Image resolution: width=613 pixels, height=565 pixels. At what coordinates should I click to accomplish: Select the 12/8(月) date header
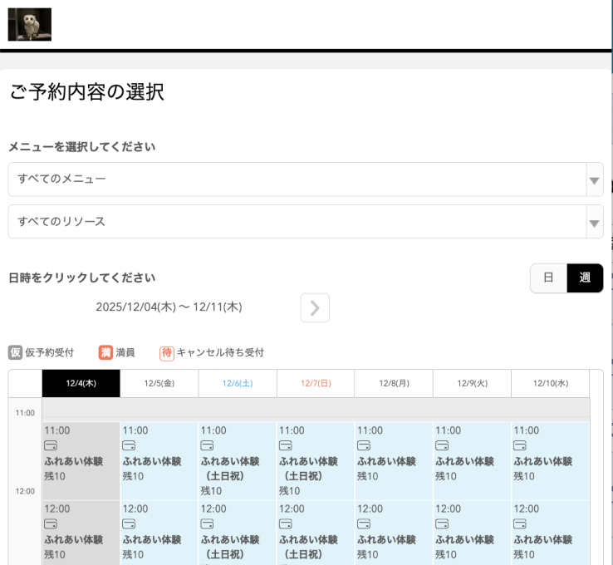[394, 383]
